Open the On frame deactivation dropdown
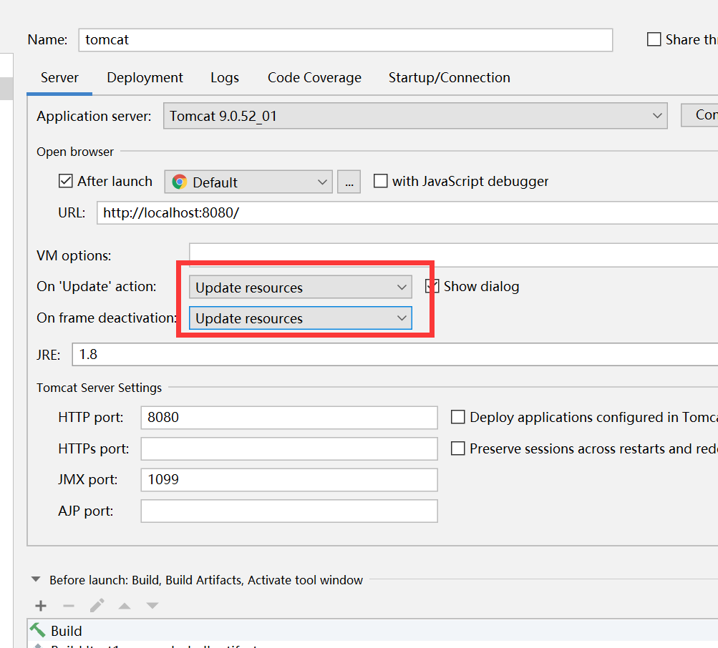718x648 pixels. 301,318
